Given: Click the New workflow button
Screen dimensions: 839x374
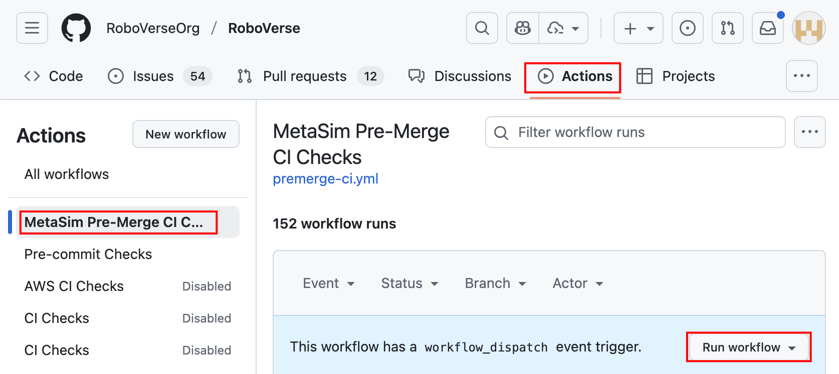Looking at the screenshot, I should pyautogui.click(x=185, y=134).
